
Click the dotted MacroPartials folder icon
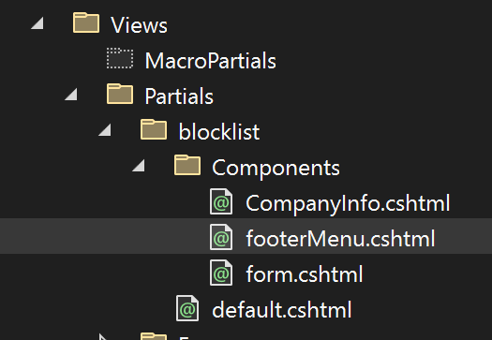click(120, 58)
